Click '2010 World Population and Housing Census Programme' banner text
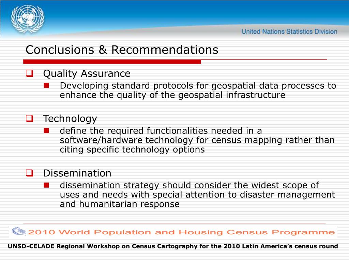The image size is (349, 261). coord(181,232)
